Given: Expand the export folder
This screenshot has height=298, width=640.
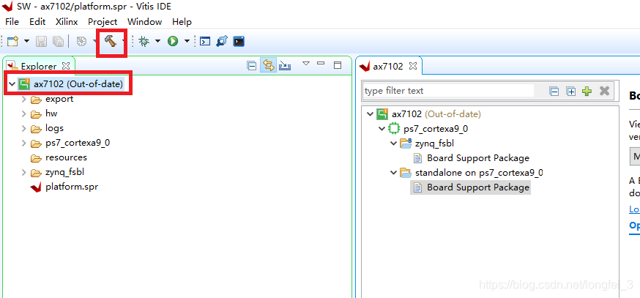Looking at the screenshot, I should (x=23, y=99).
